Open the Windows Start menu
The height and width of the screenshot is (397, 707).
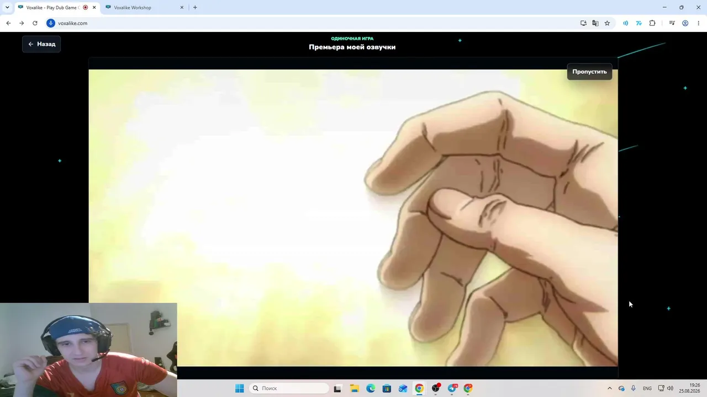pyautogui.click(x=239, y=388)
